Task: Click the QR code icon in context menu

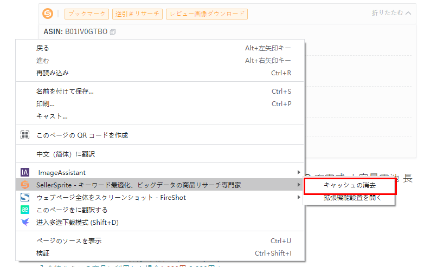Action: 25,135
